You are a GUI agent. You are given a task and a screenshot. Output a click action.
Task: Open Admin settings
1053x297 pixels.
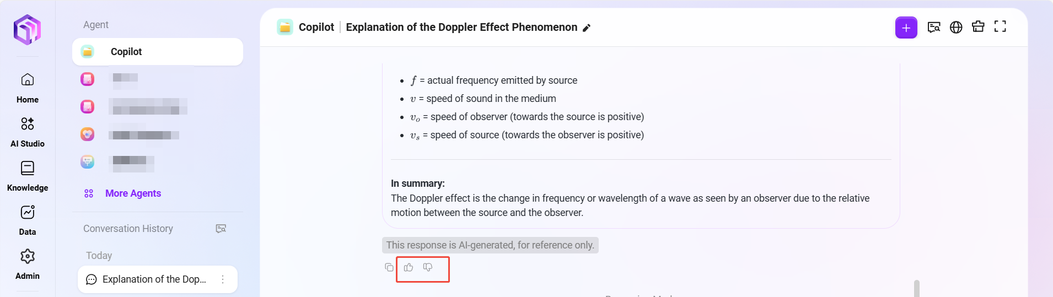click(28, 264)
